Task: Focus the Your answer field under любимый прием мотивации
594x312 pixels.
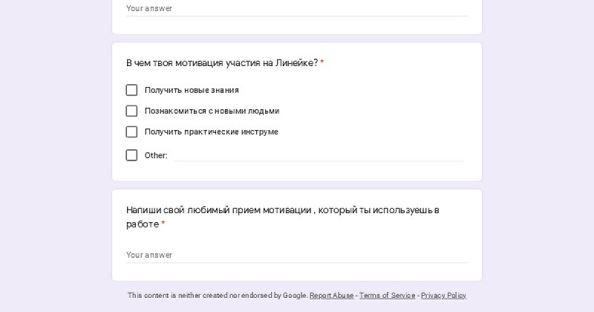Action: tap(297, 255)
